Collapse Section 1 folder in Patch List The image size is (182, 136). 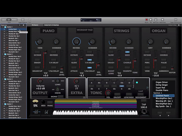pyautogui.click(x=3, y=27)
